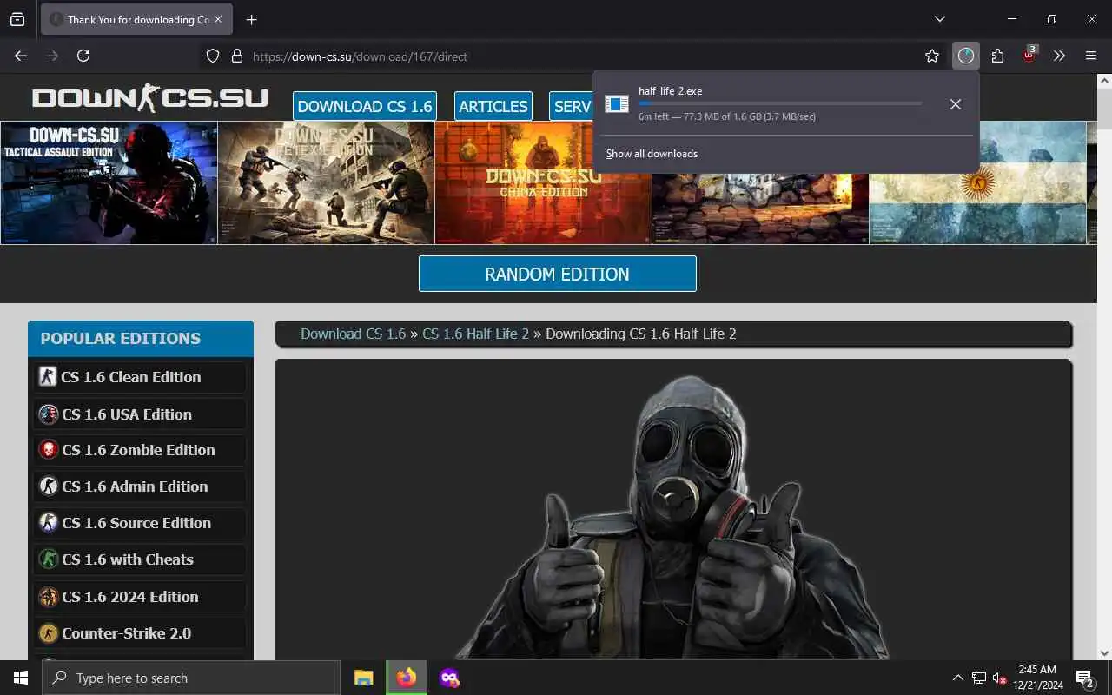This screenshot has width=1112, height=695.
Task: Open the purple mask app on taskbar
Action: [x=449, y=678]
